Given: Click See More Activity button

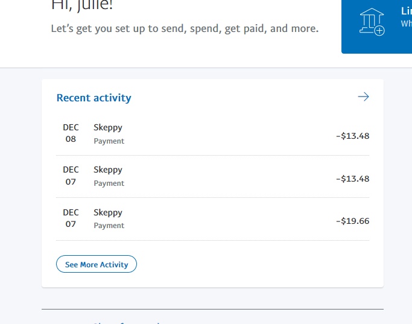Looking at the screenshot, I should [x=97, y=264].
